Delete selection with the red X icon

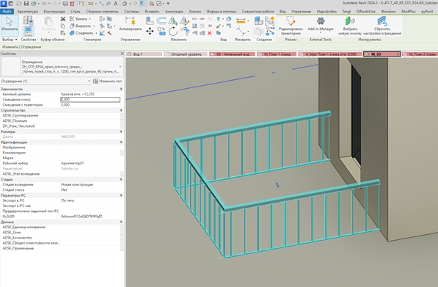pos(210,33)
